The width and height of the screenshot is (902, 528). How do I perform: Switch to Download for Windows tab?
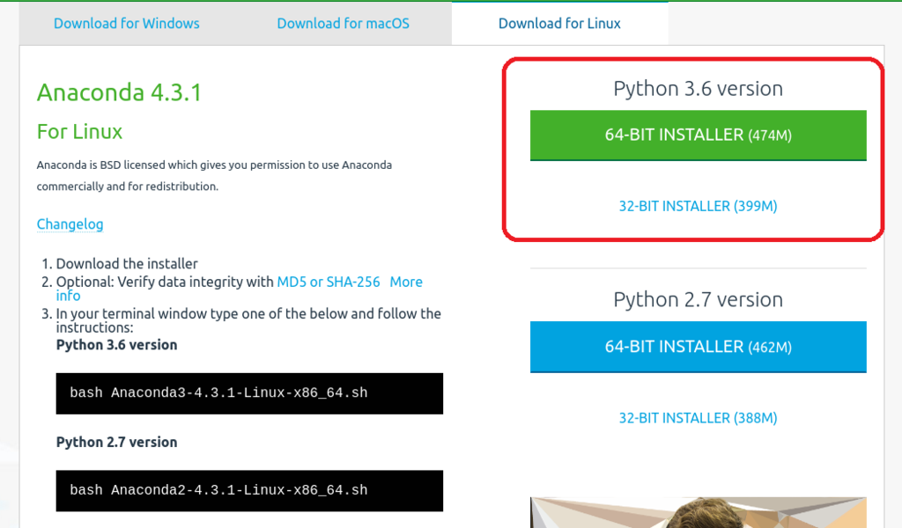coord(127,24)
